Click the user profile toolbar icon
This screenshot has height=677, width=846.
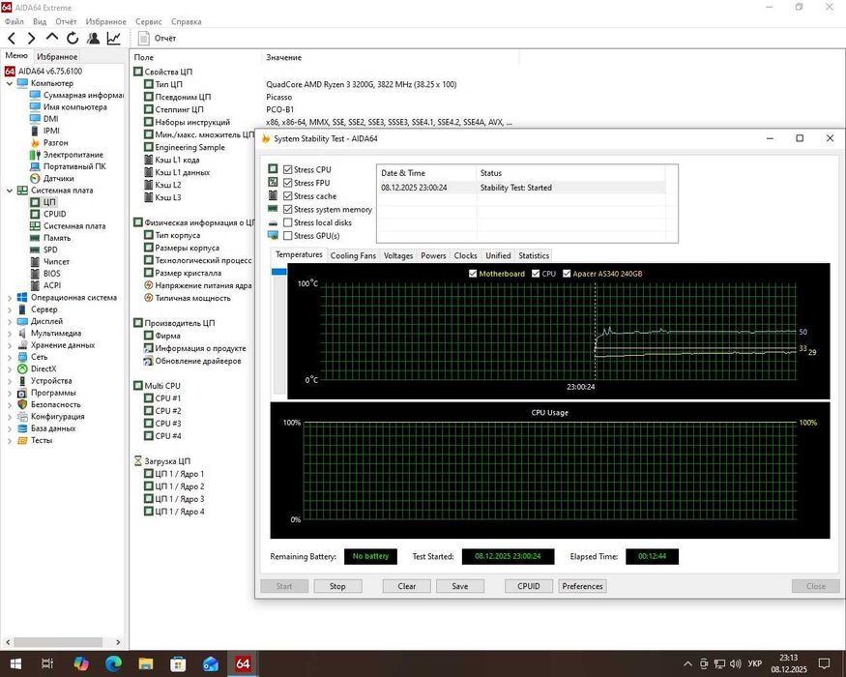point(93,38)
